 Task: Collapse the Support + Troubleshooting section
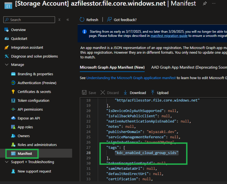point(7,162)
